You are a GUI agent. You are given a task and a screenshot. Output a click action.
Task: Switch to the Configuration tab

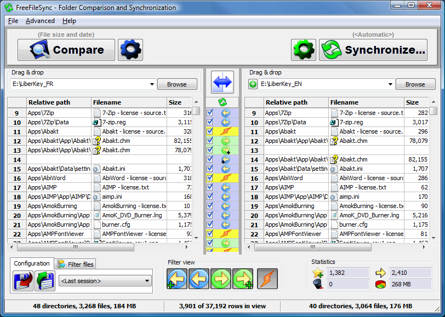(x=32, y=263)
